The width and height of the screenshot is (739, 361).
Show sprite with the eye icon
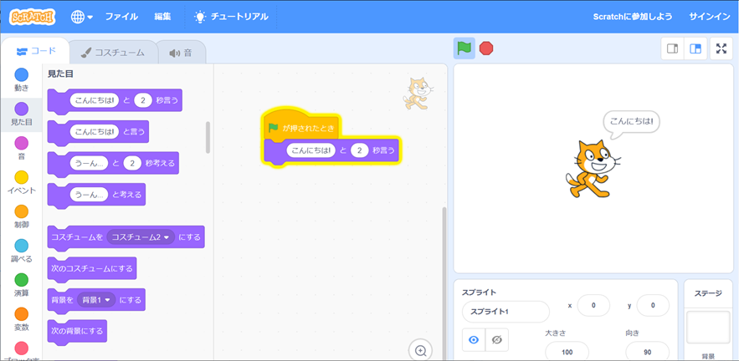click(x=474, y=340)
